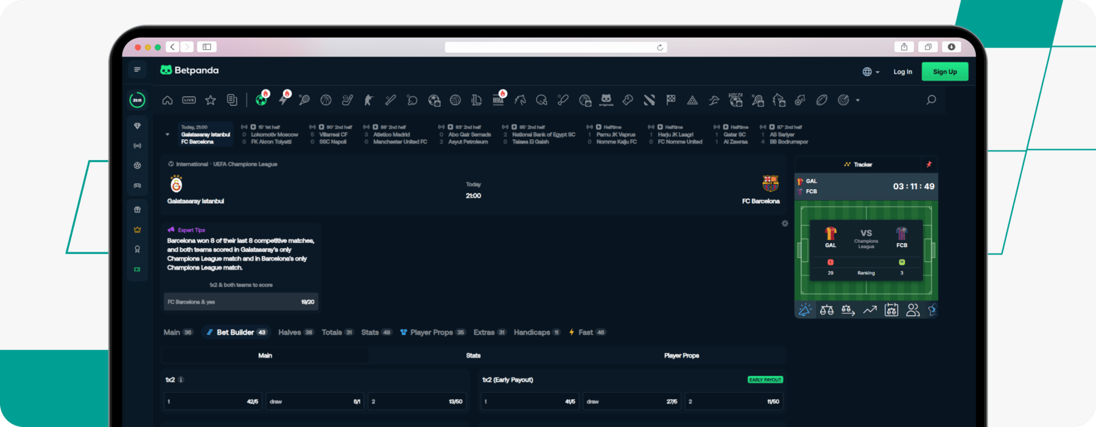The height and width of the screenshot is (427, 1096).
Task: Pin the Tracker panel
Action: (x=929, y=164)
